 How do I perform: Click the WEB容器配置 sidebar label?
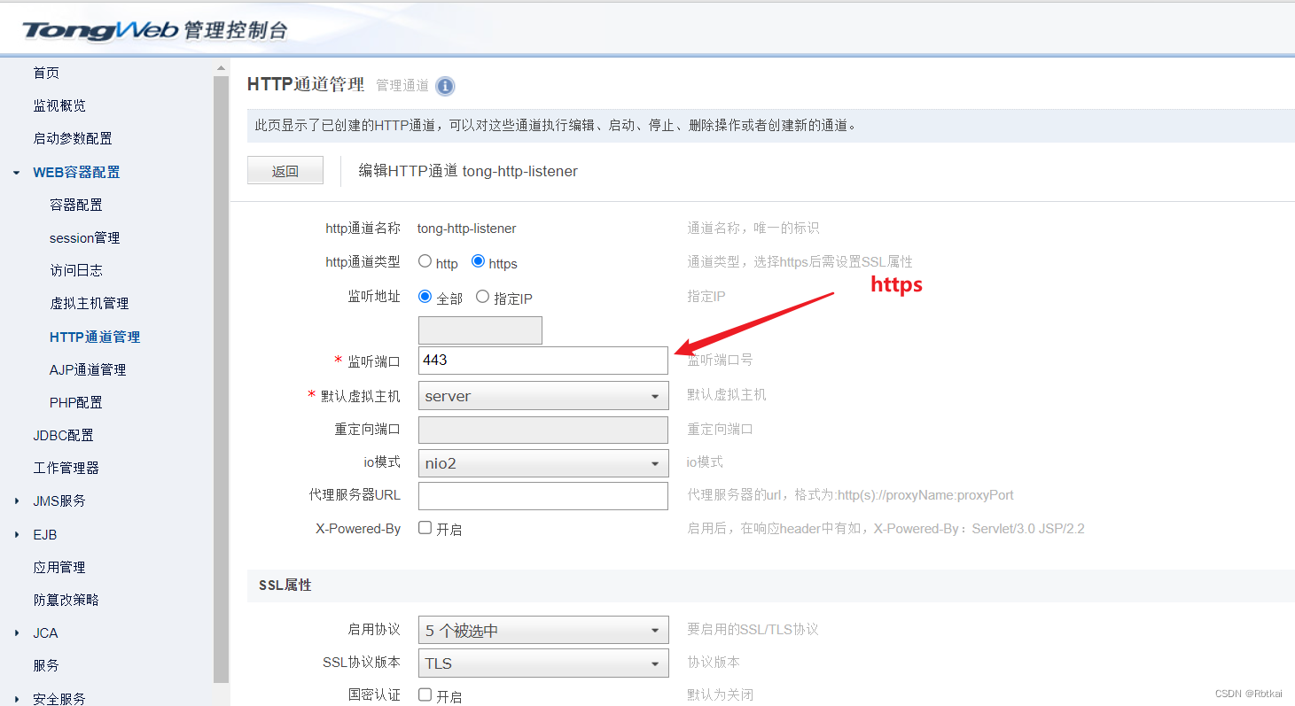tap(76, 173)
